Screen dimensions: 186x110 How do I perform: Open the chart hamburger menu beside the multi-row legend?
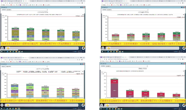coord(83,71)
